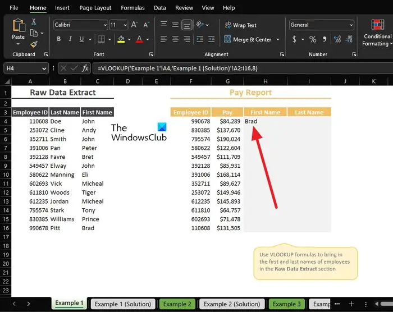This screenshot has height=312, width=393.
Task: Toggle Align Left
Action: 164,39
